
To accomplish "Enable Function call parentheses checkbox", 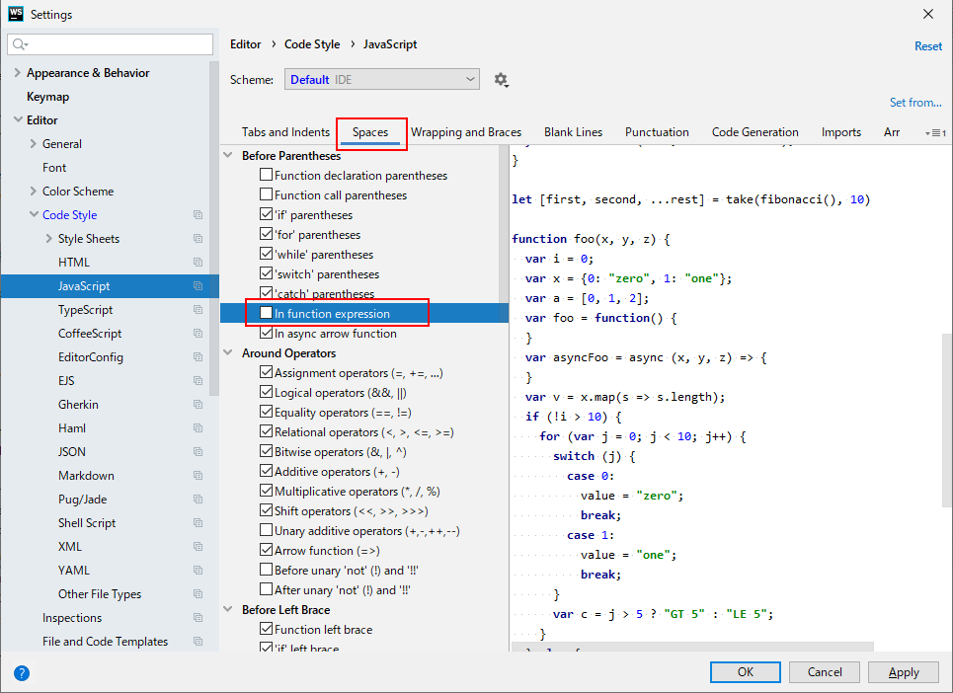I will (x=266, y=194).
